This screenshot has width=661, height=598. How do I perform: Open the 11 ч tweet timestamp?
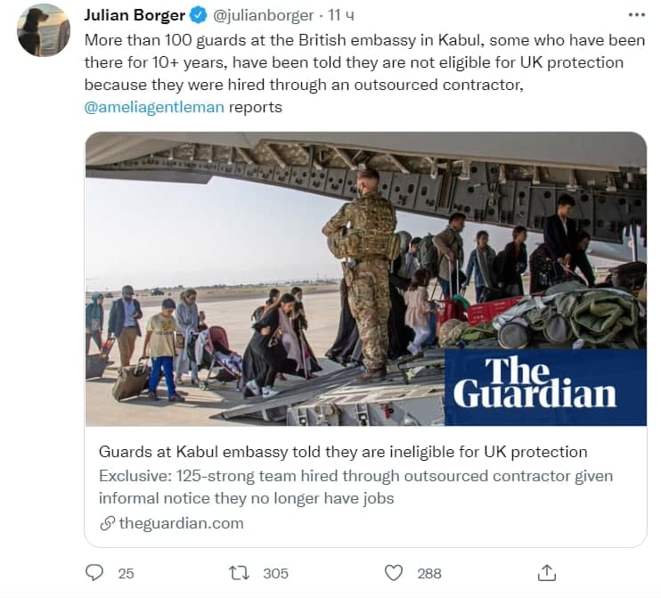(x=341, y=16)
